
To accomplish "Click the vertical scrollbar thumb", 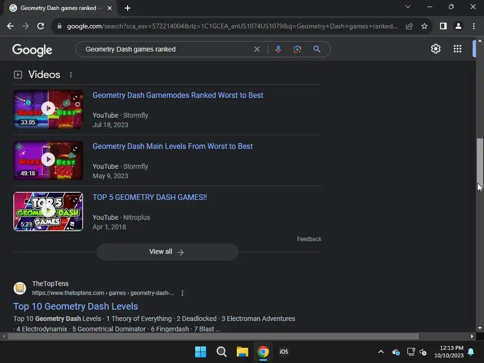I will [x=480, y=162].
